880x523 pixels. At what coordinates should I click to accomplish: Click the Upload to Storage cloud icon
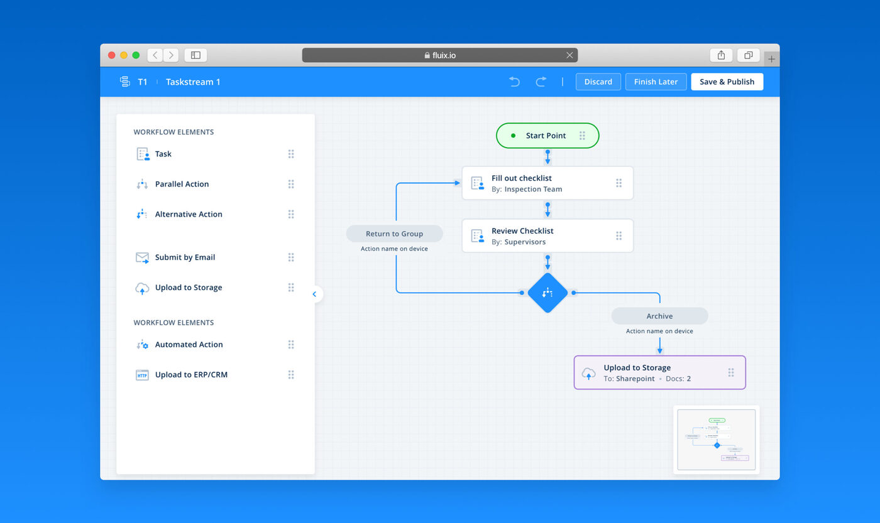pyautogui.click(x=141, y=287)
